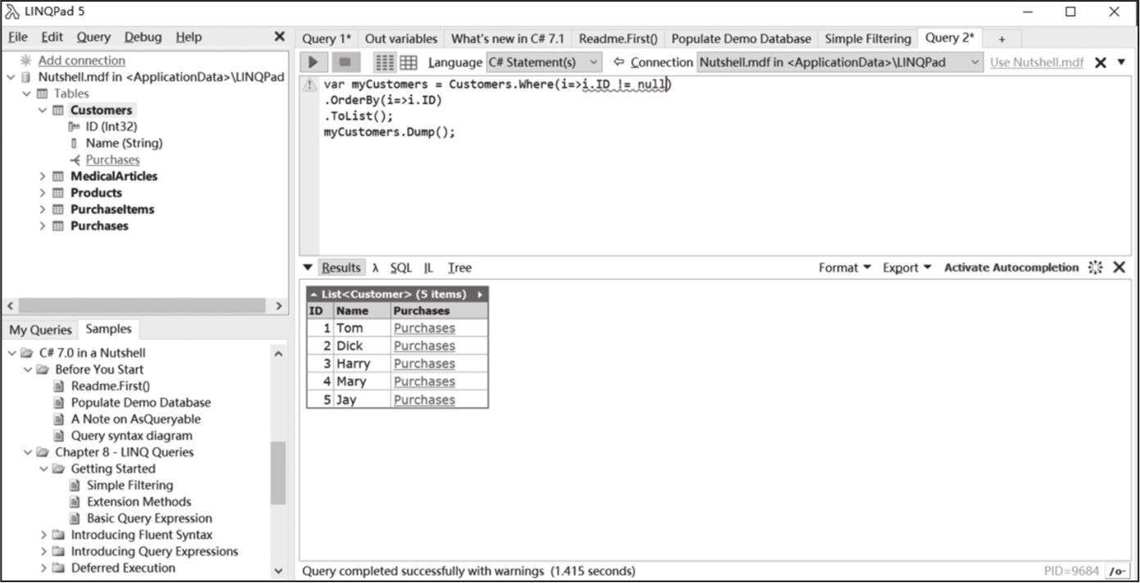Expand the Products table node
Screen dimensions: 1140x583
(x=43, y=192)
